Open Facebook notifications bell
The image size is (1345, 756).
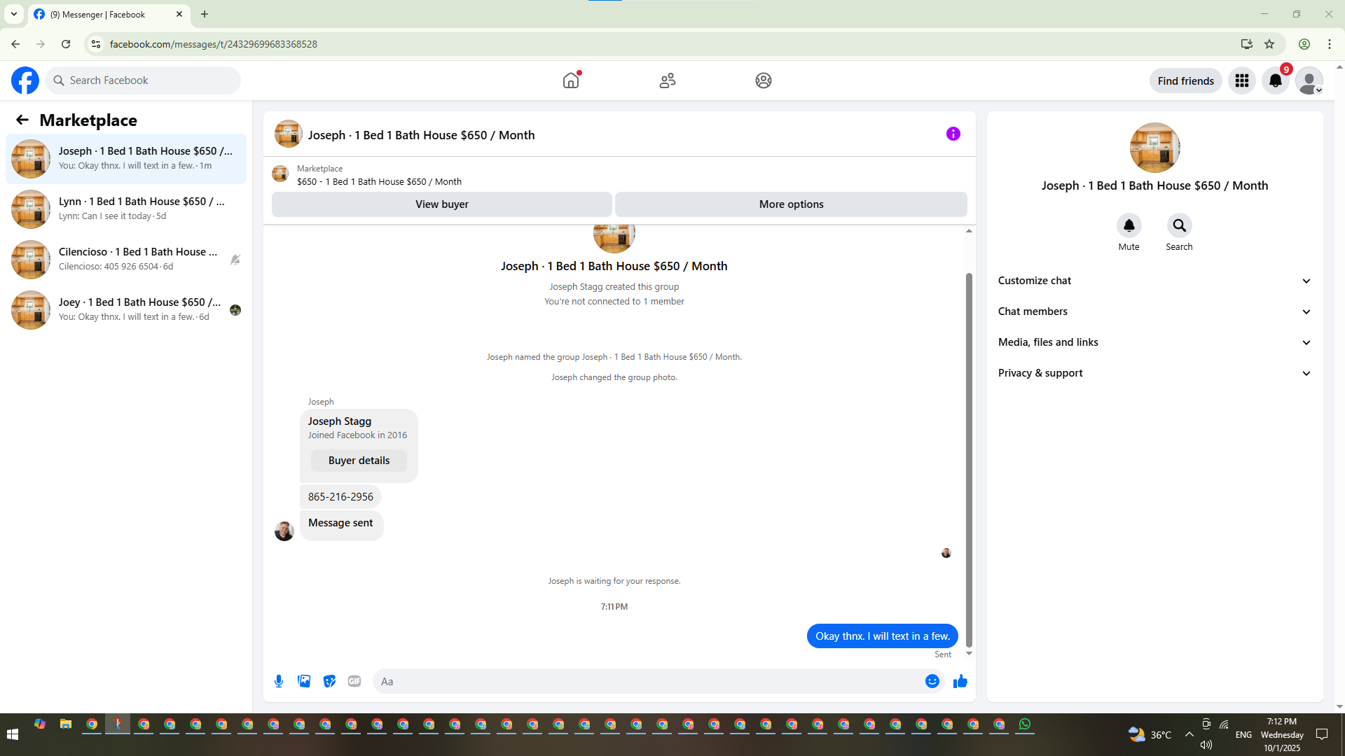coord(1275,80)
